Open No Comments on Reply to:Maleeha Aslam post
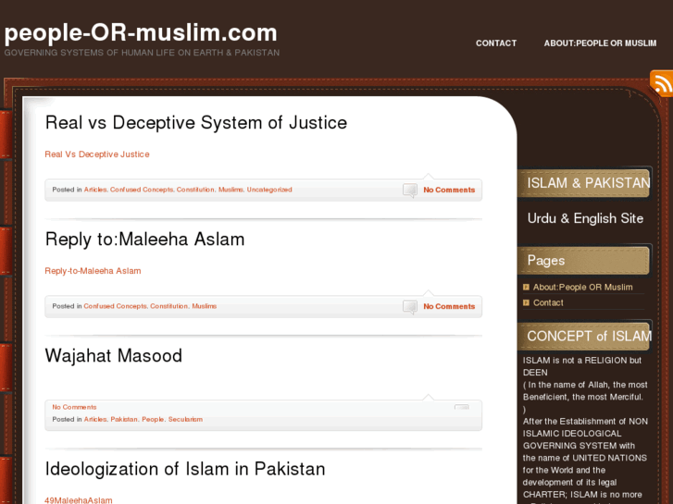The height and width of the screenshot is (504, 673). [x=449, y=307]
